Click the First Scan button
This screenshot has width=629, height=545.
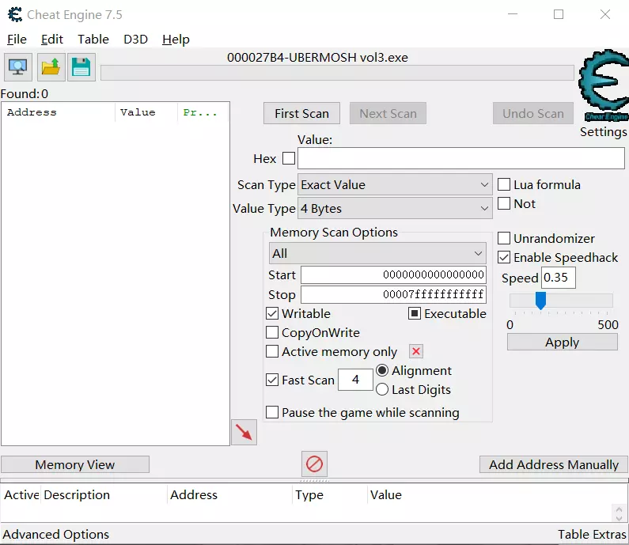(x=301, y=113)
